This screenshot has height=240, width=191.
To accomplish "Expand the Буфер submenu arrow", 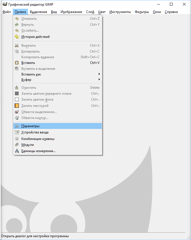I will click(x=99, y=79).
